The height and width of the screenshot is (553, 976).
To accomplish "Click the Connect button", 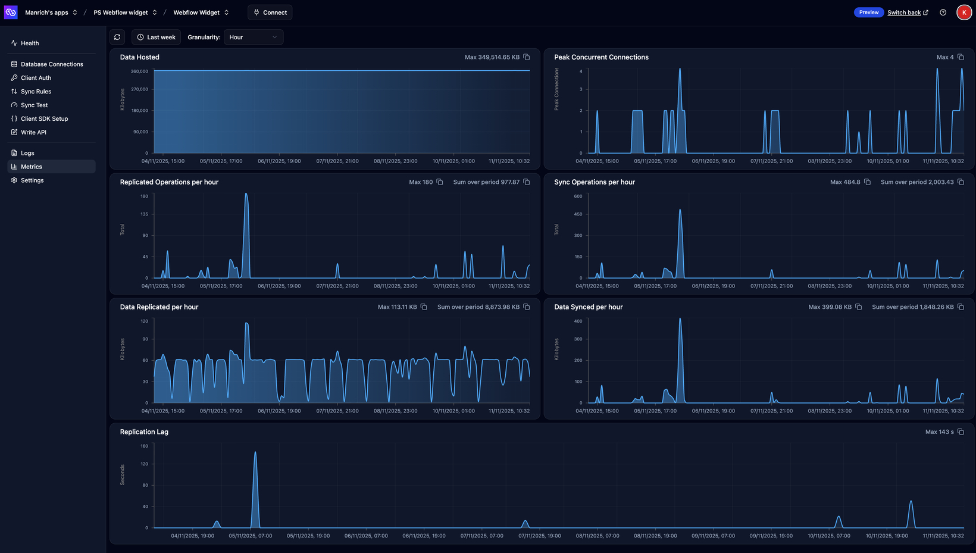I will pyautogui.click(x=270, y=13).
